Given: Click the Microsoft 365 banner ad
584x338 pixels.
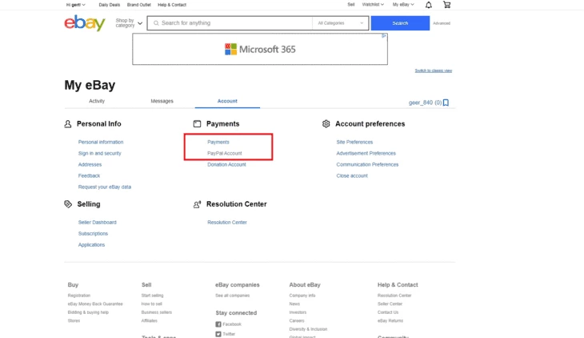Looking at the screenshot, I should [x=260, y=50].
